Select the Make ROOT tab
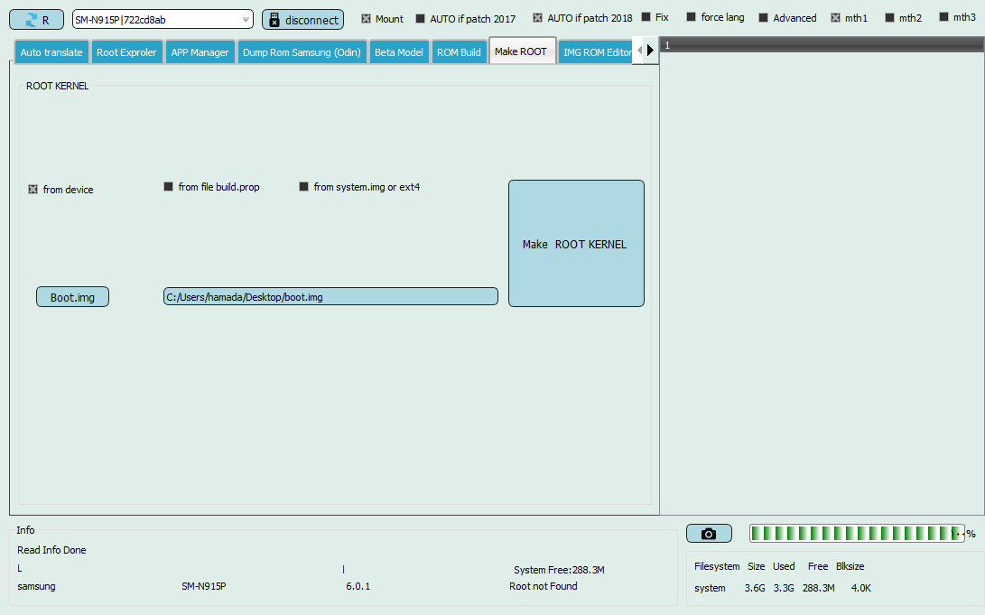This screenshot has width=985, height=615. point(522,51)
